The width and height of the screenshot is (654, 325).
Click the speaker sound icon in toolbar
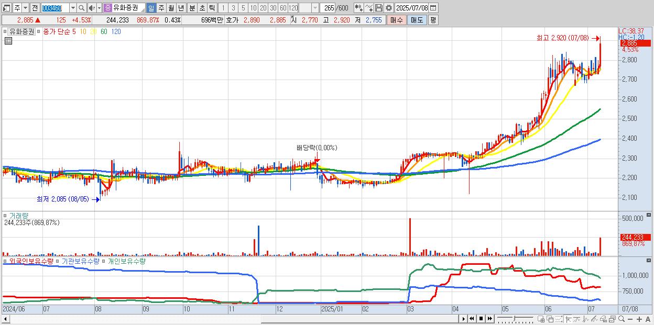(92, 8)
